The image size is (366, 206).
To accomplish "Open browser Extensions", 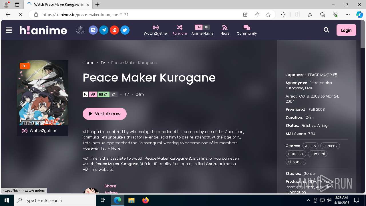I will tap(283, 15).
